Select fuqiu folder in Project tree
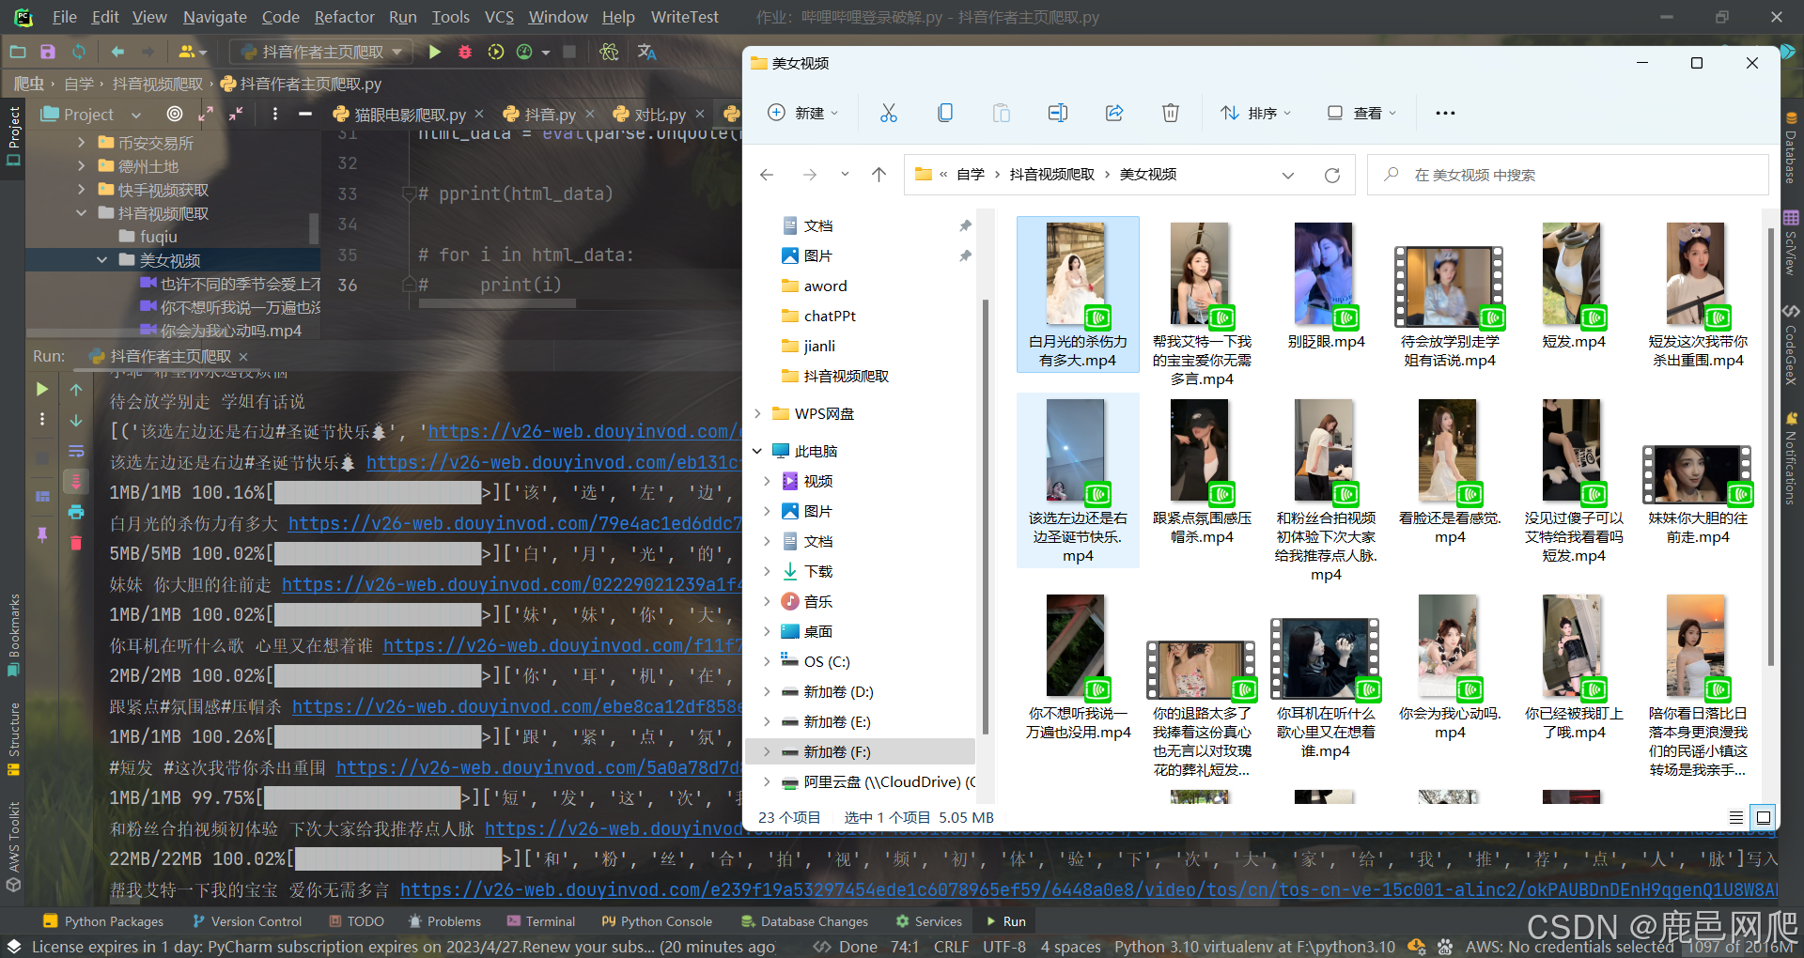The image size is (1804, 958). coord(158,237)
